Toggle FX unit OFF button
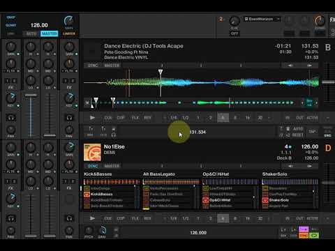This screenshot has width=335, height=251. click(x=234, y=33)
